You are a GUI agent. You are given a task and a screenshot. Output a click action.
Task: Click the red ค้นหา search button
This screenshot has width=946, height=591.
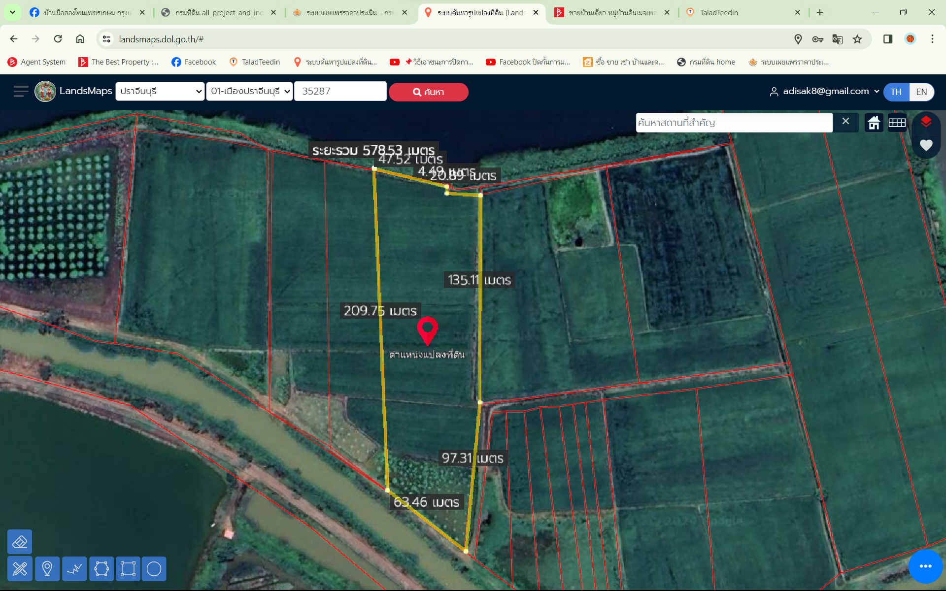tap(429, 92)
